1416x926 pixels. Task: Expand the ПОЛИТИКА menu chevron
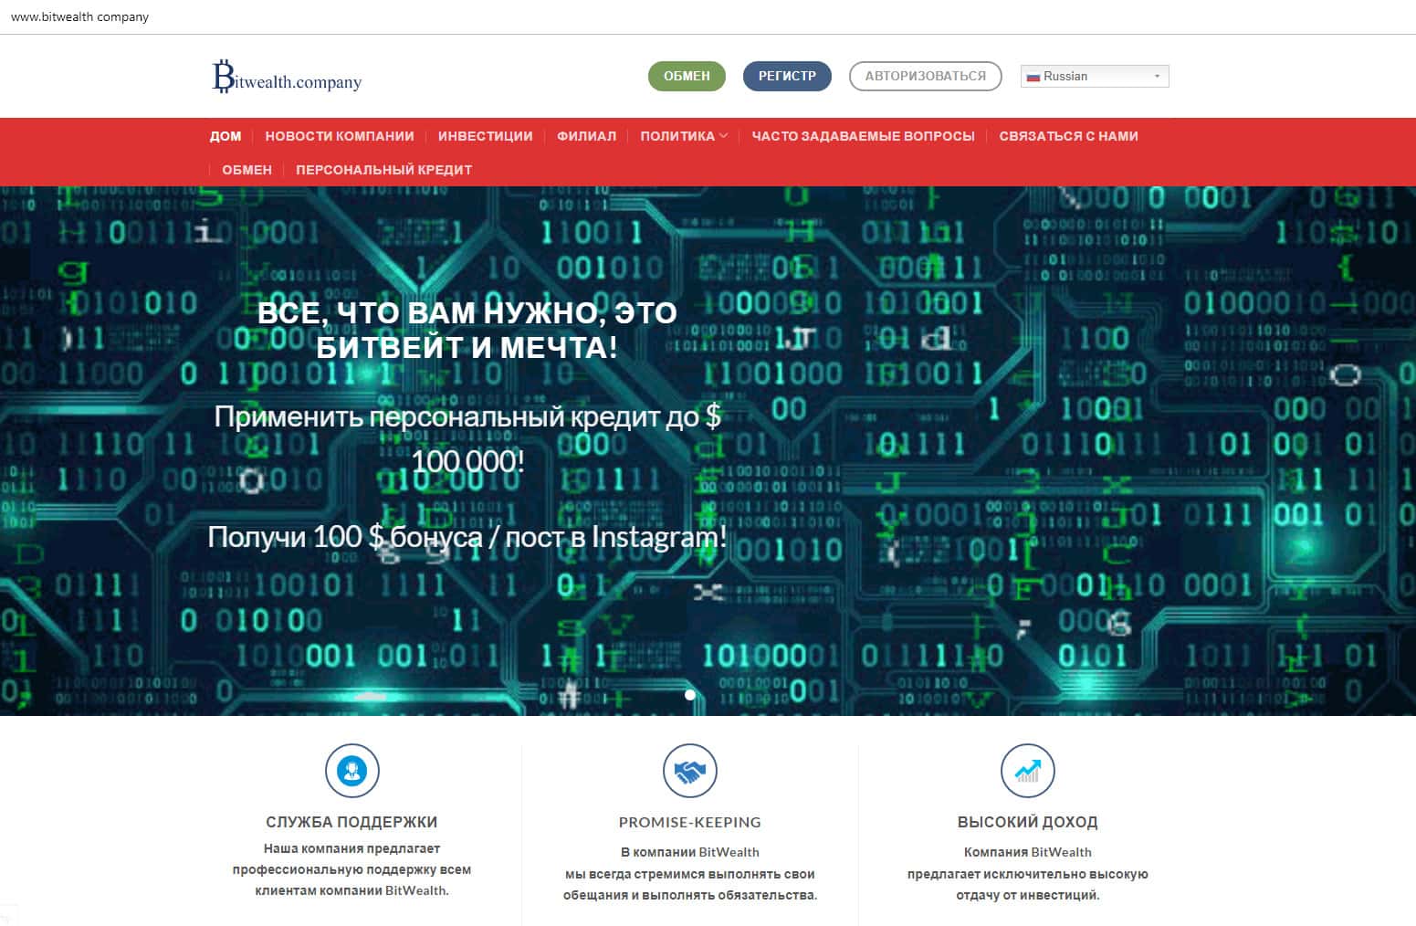723,136
